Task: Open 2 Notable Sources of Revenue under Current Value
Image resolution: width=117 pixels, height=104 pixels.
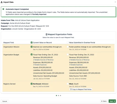Action: [x=43, y=60]
